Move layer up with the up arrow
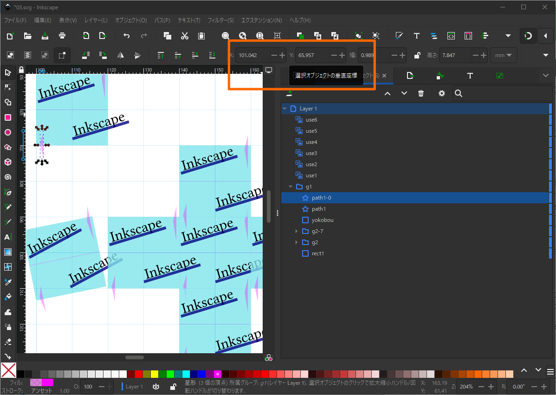Image resolution: width=556 pixels, height=395 pixels. 388,93
